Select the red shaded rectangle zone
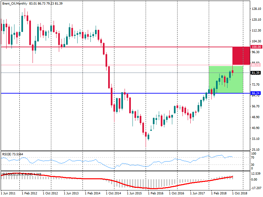Image resolution: width=263 pixels, height=197 pixels. pyautogui.click(x=241, y=56)
